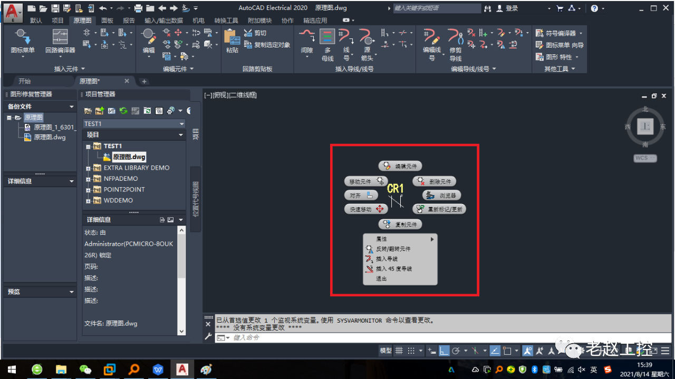Switch to the 转换工具 ribbon tab
This screenshot has height=379, width=675.
(226, 21)
